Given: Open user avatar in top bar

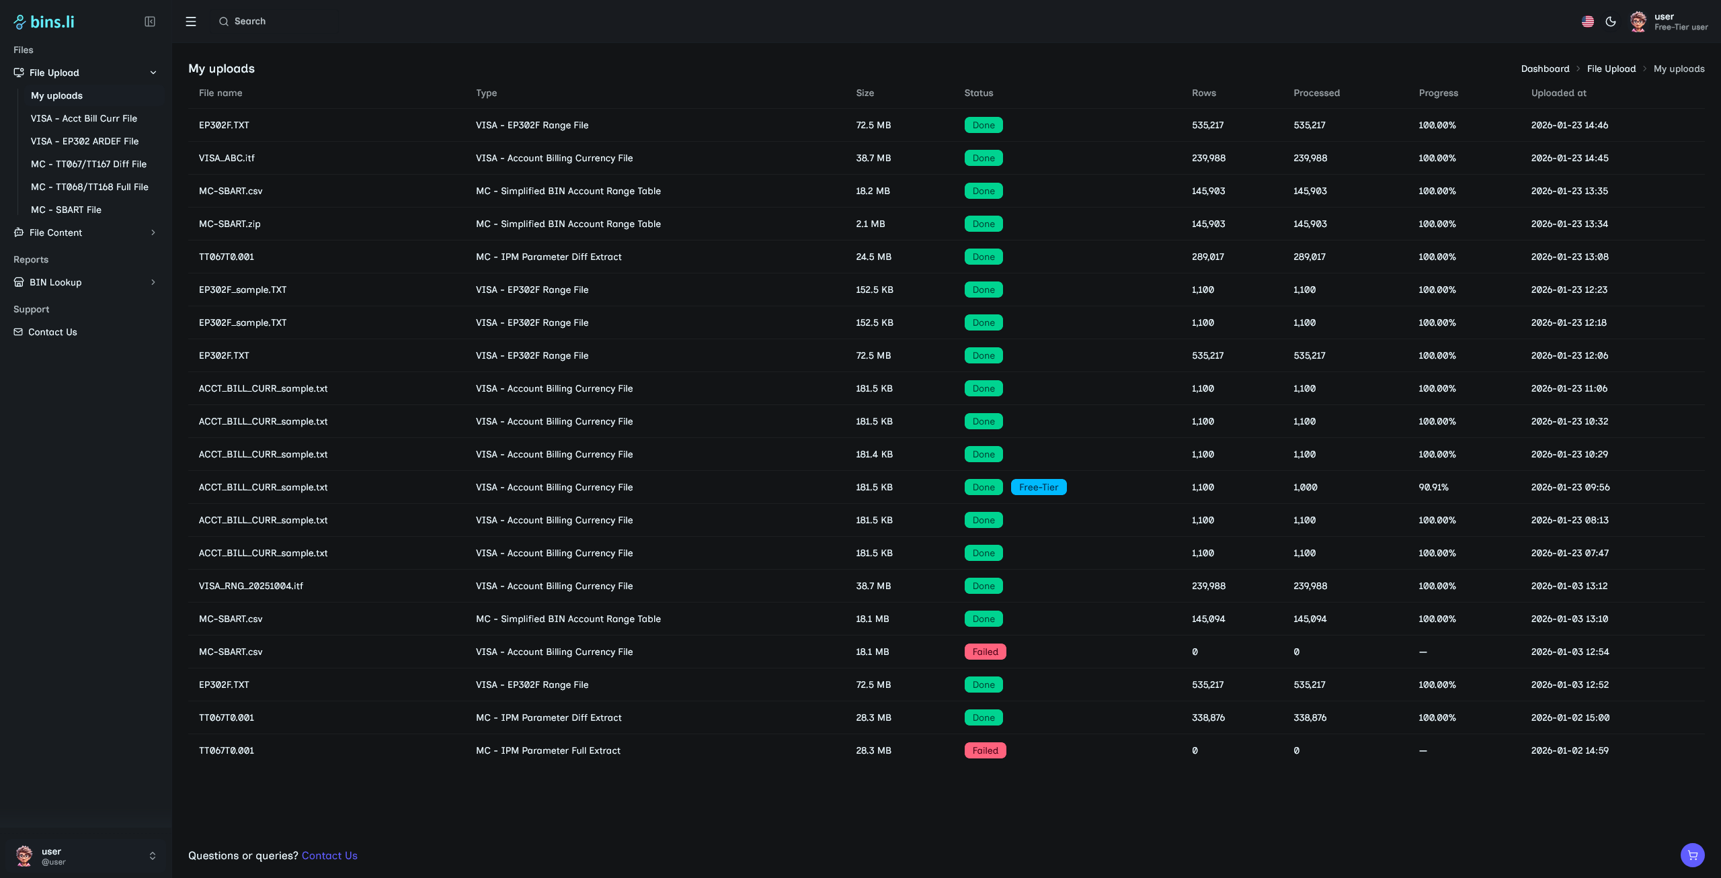Looking at the screenshot, I should (1638, 21).
